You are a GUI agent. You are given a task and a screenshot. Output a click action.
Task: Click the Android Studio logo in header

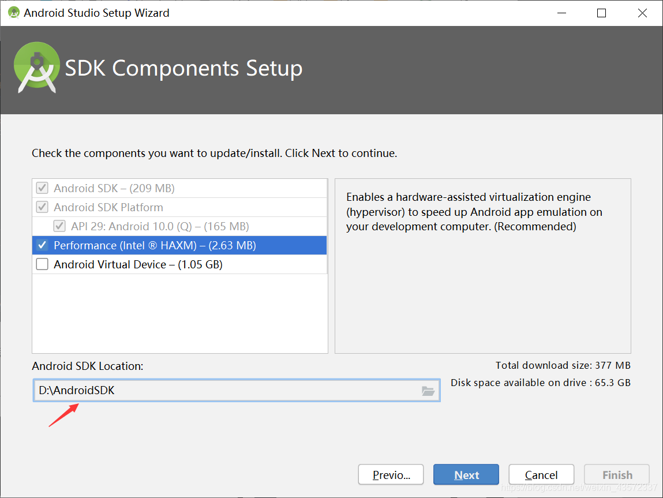click(x=37, y=67)
